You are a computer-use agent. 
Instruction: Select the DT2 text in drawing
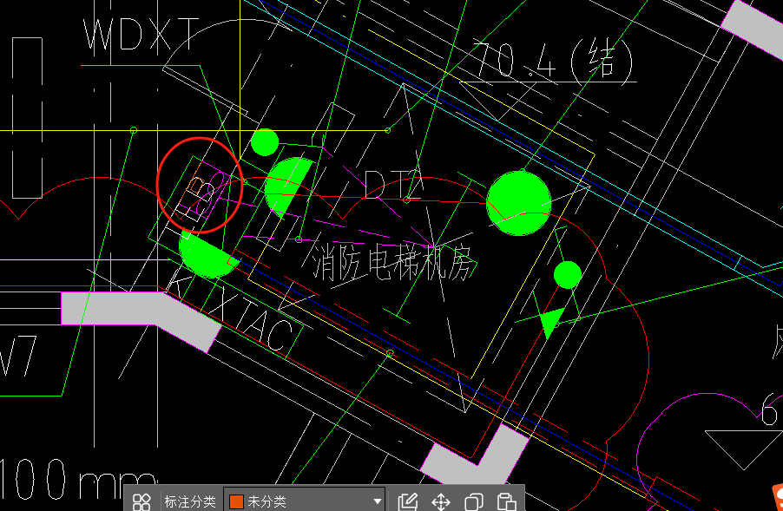394,184
